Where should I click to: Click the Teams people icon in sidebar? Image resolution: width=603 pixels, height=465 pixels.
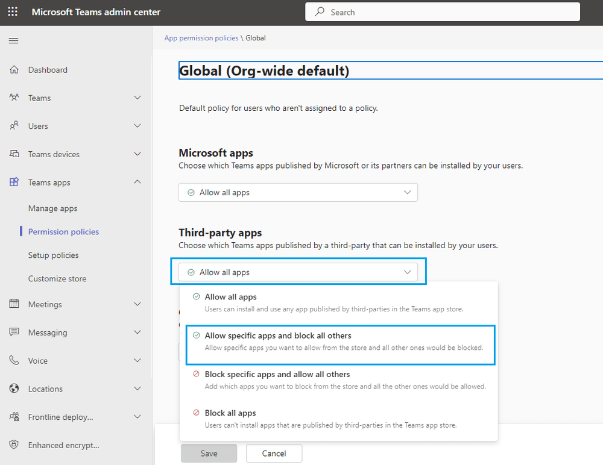point(14,98)
